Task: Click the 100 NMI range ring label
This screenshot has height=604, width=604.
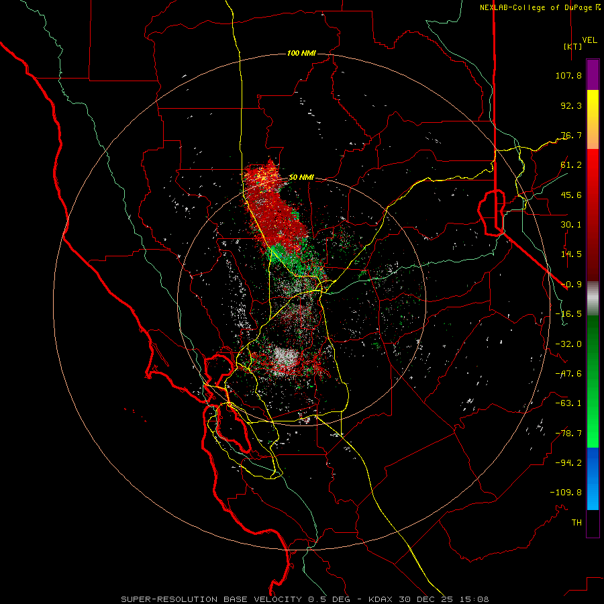Action: coord(301,53)
